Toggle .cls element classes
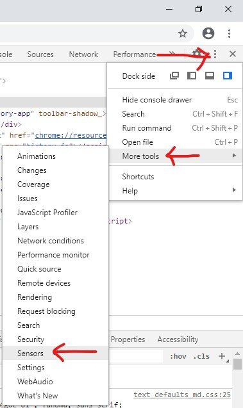 (201, 356)
